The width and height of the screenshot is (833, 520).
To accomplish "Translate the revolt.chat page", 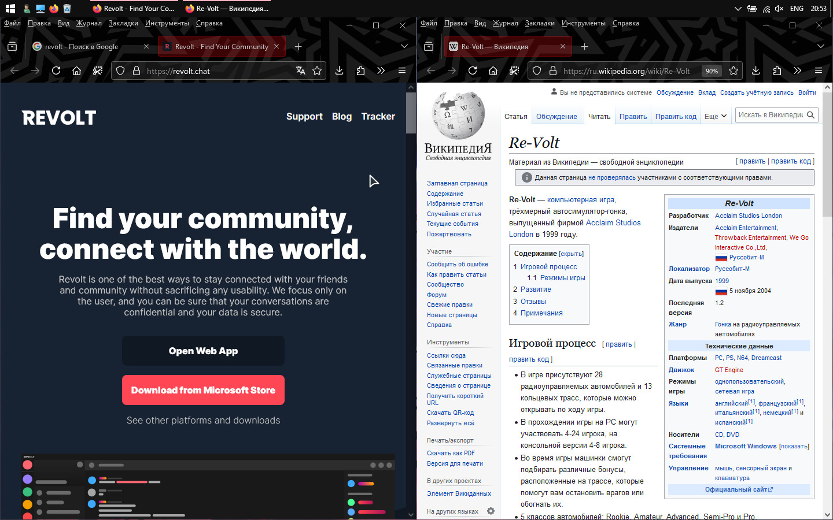I will click(x=300, y=70).
